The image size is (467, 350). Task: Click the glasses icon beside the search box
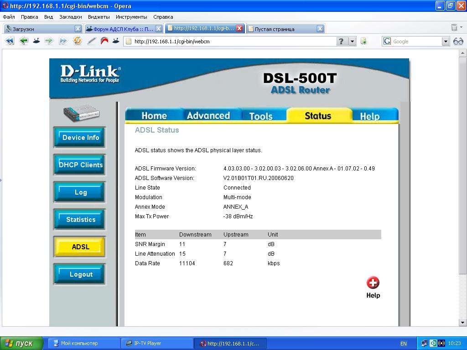pos(458,41)
